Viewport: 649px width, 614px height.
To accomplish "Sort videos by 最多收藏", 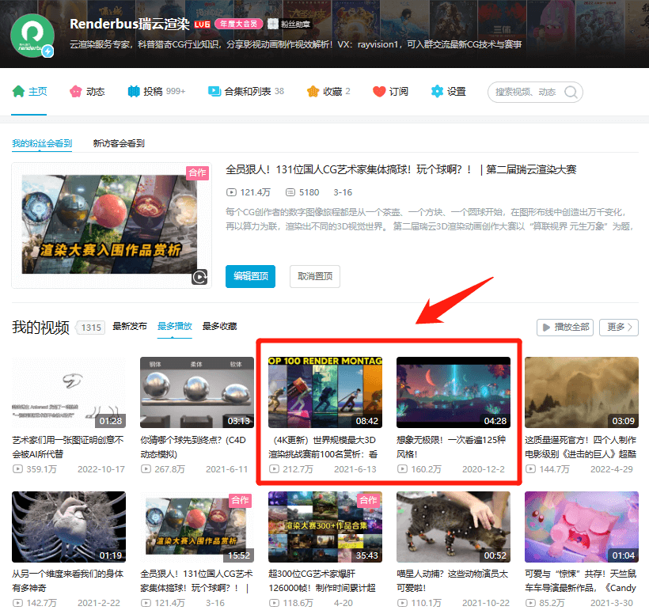I will coord(219,326).
